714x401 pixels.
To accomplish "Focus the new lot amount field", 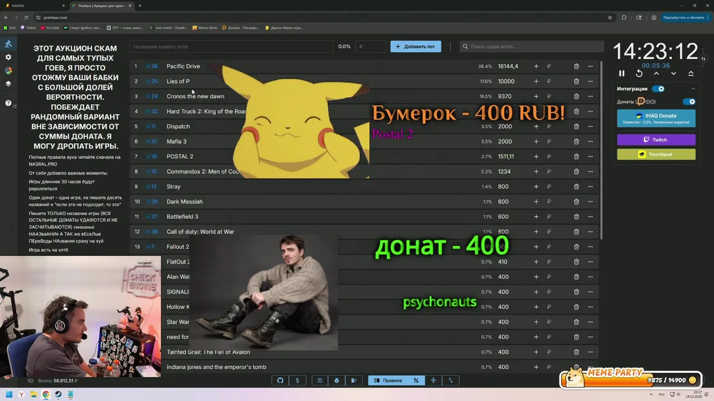I will [370, 47].
